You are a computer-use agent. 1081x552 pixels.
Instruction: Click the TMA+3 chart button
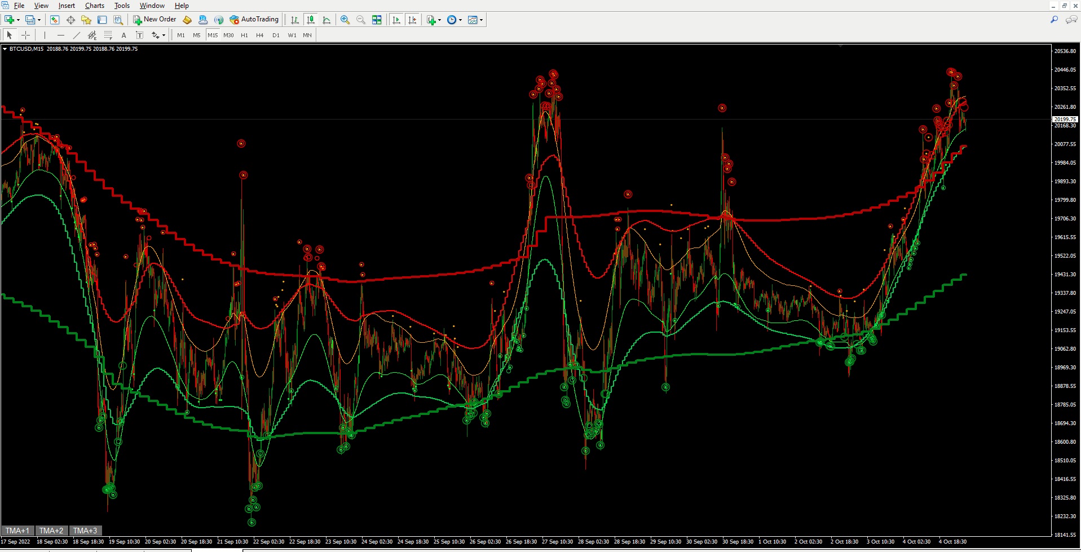85,531
